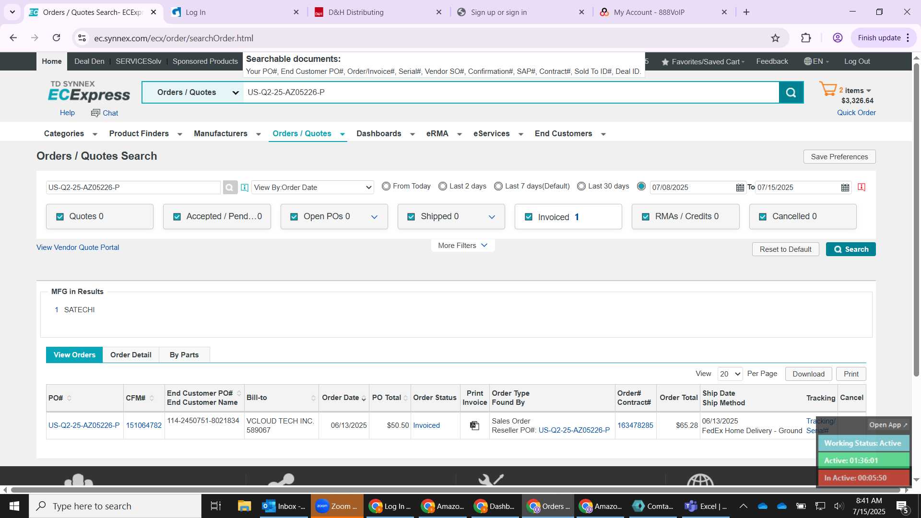Click the From date field 07/08/2025
921x518 pixels.
[692, 188]
